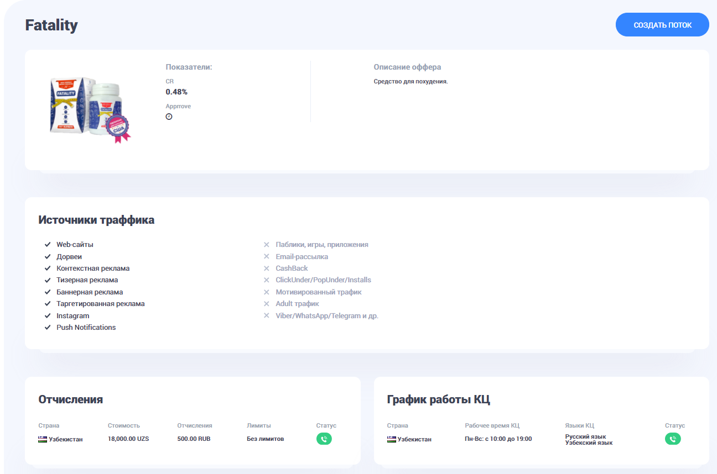Click the cross beside Мотивированный трафик

point(266,292)
